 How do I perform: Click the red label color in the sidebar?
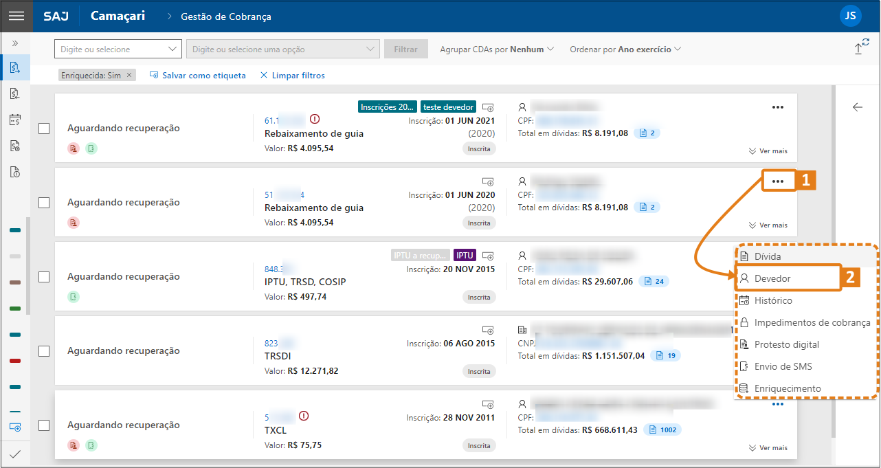point(15,361)
